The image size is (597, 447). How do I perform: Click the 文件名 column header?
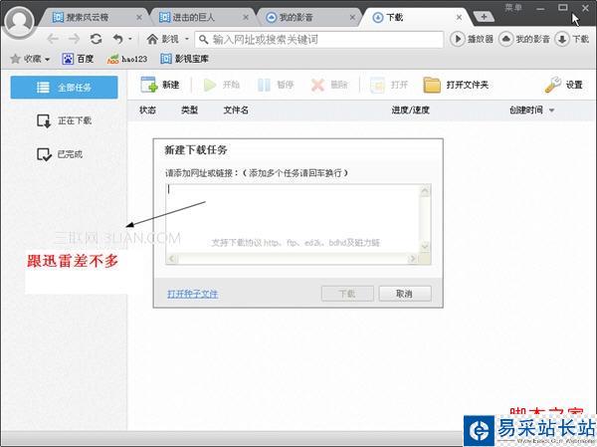coord(236,111)
